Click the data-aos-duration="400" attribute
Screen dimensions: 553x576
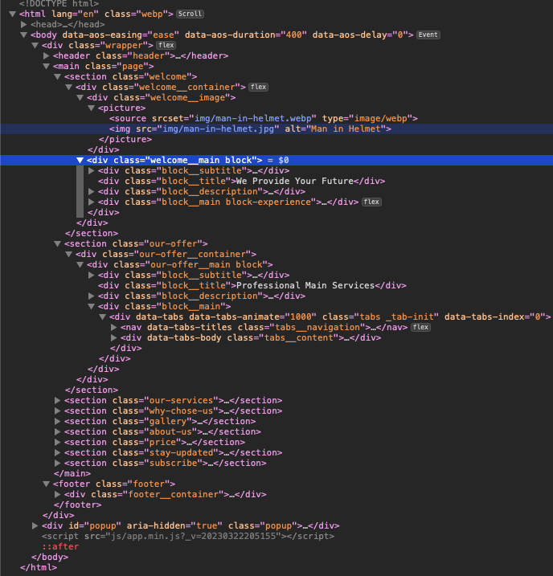coord(246,35)
